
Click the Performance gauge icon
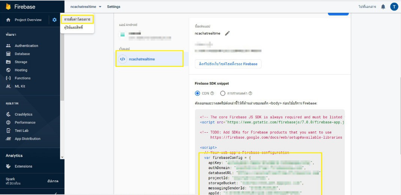8,122
